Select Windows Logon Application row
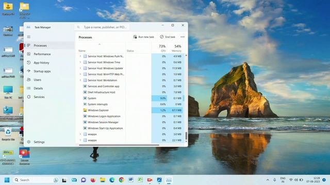Screen dimensions: 330x185 [130, 116]
